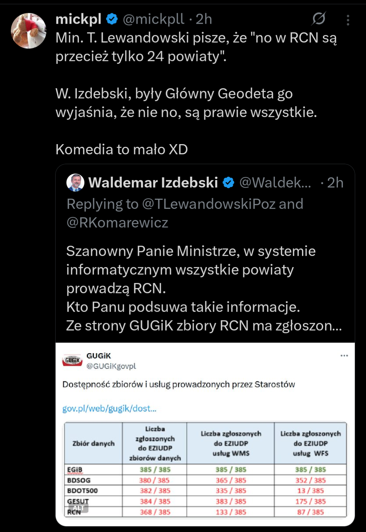Open the table image with the RCN row
Screen dimensions: 366x532
tap(205, 470)
